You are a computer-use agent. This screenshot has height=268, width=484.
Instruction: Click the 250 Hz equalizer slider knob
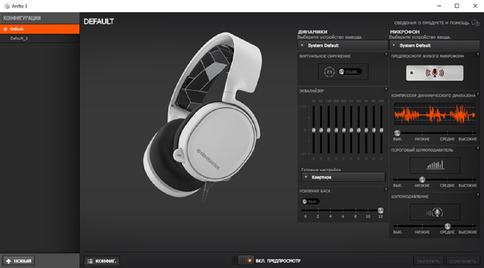pos(336,130)
